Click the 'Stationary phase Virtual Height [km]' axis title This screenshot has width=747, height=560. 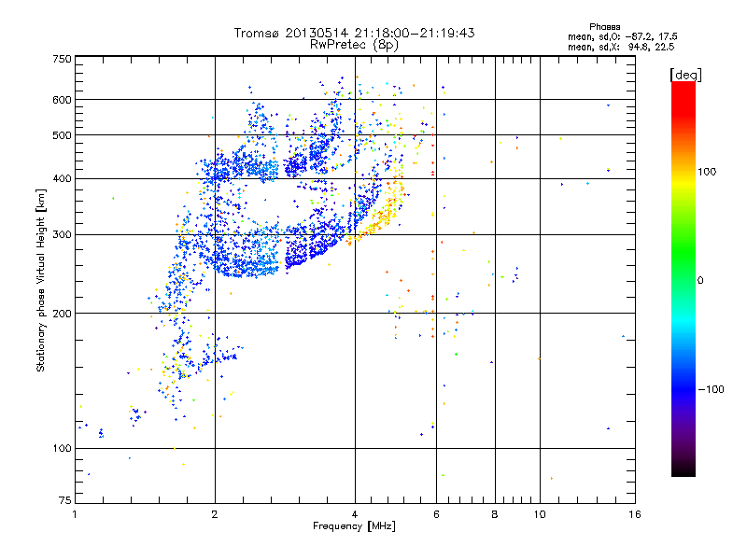[x=41, y=281]
